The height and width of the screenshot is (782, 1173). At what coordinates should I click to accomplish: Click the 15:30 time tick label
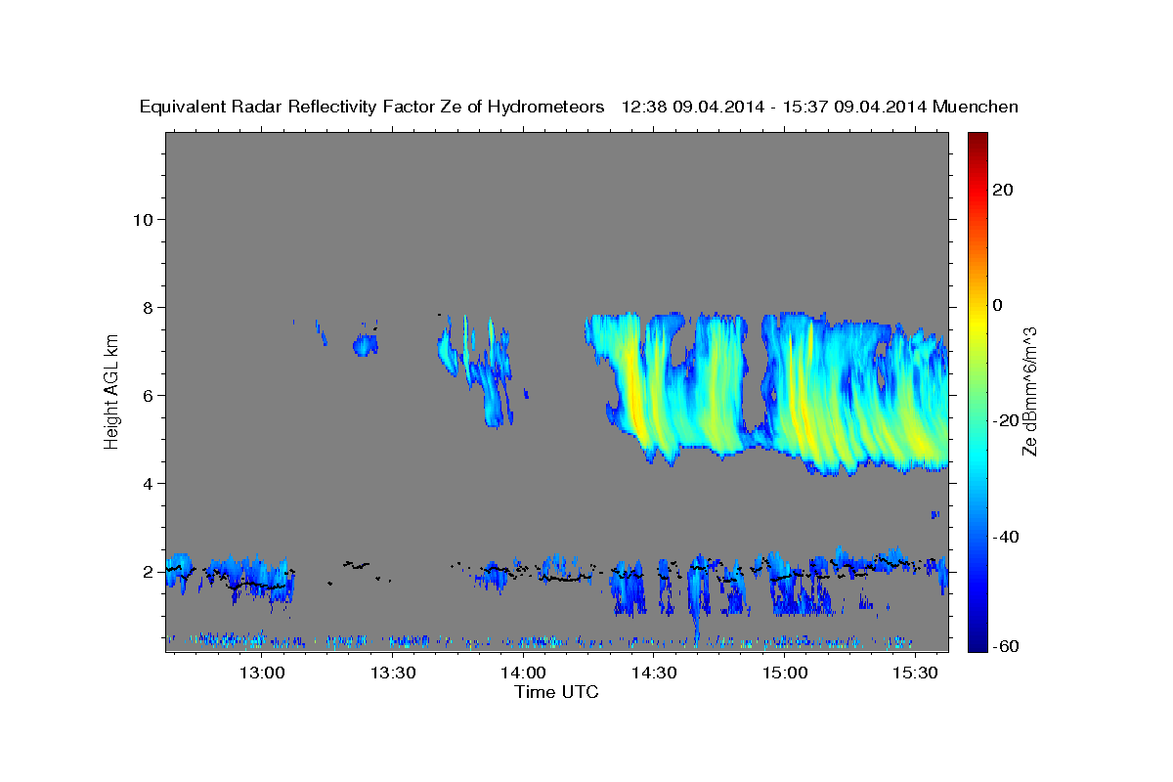pos(915,673)
